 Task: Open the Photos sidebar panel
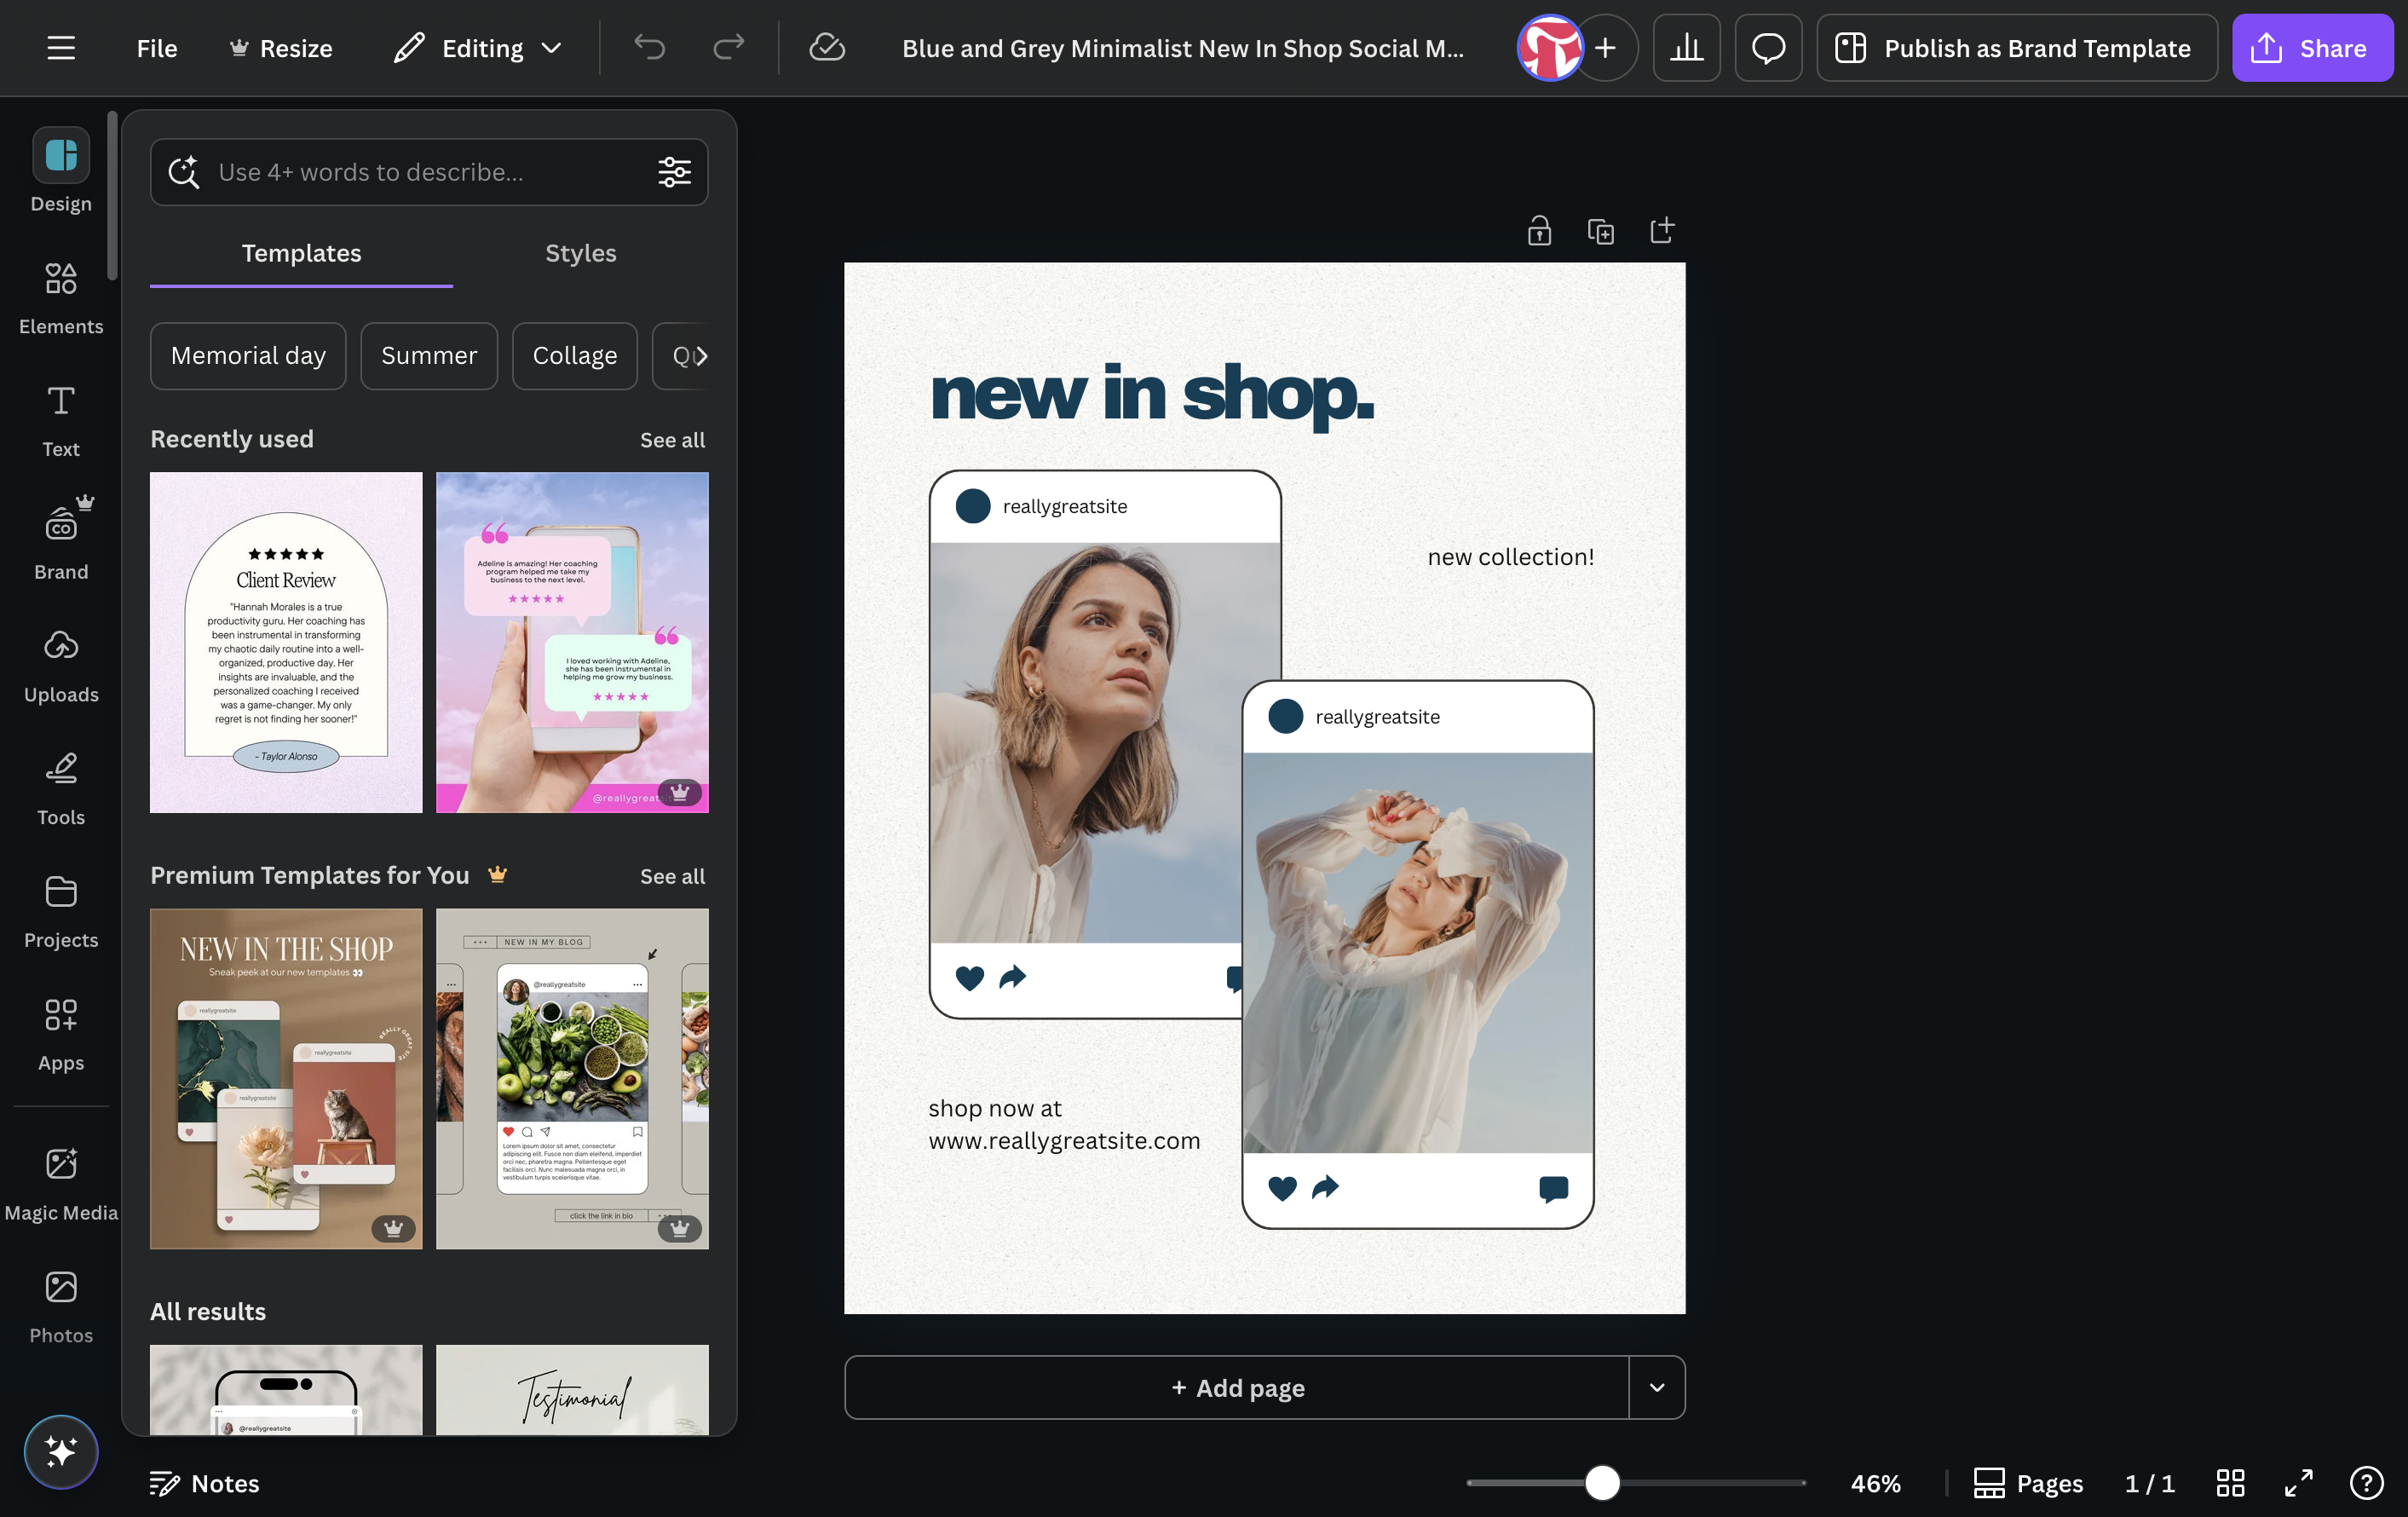(61, 1307)
